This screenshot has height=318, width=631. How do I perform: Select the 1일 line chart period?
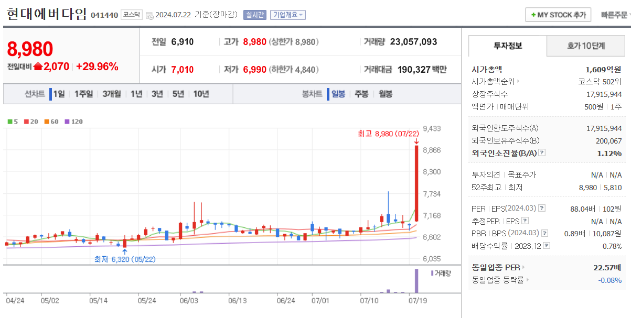click(58, 94)
